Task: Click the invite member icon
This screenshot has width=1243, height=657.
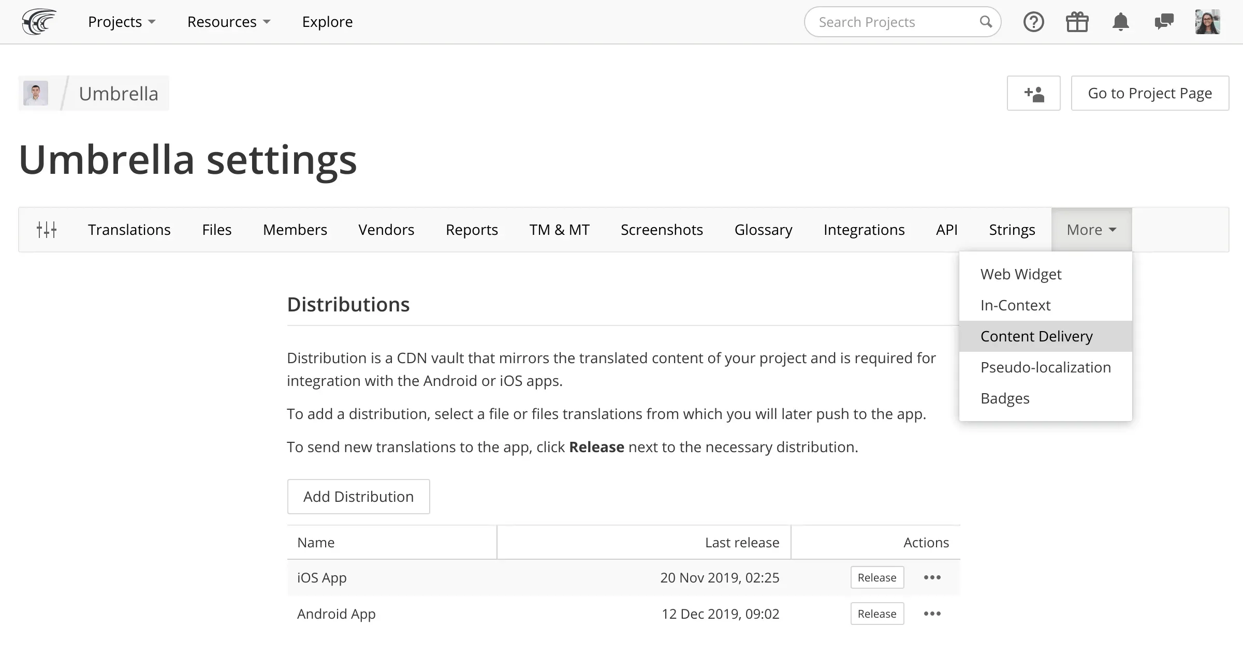Action: [1033, 93]
